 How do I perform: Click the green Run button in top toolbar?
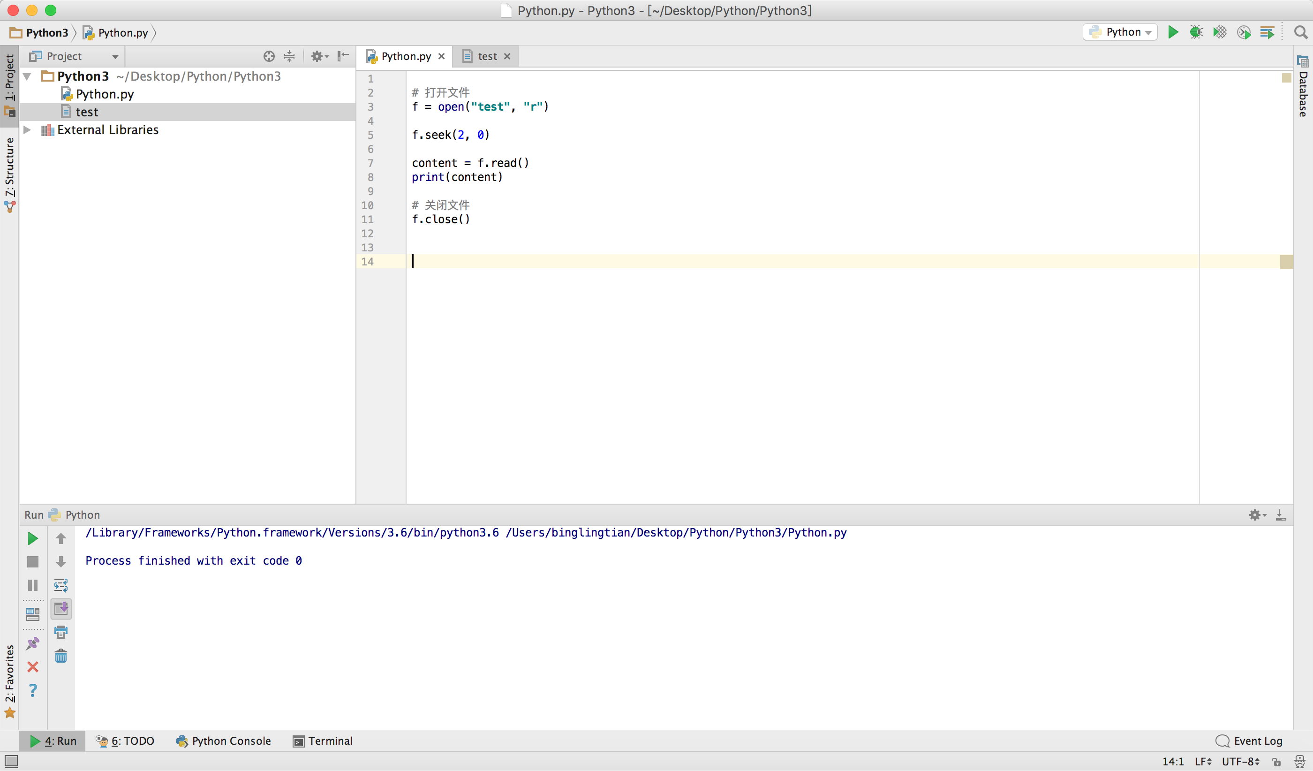[x=1173, y=32]
